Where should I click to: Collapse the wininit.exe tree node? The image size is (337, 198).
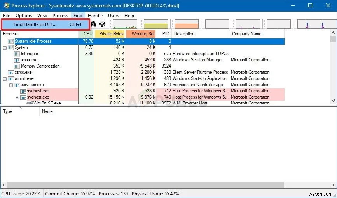click(5, 79)
